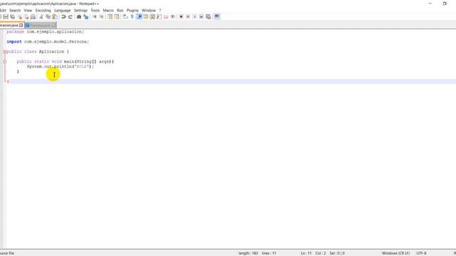Switch to the second, inactive file tab
Screen dimensions: 456x256
pos(40,26)
